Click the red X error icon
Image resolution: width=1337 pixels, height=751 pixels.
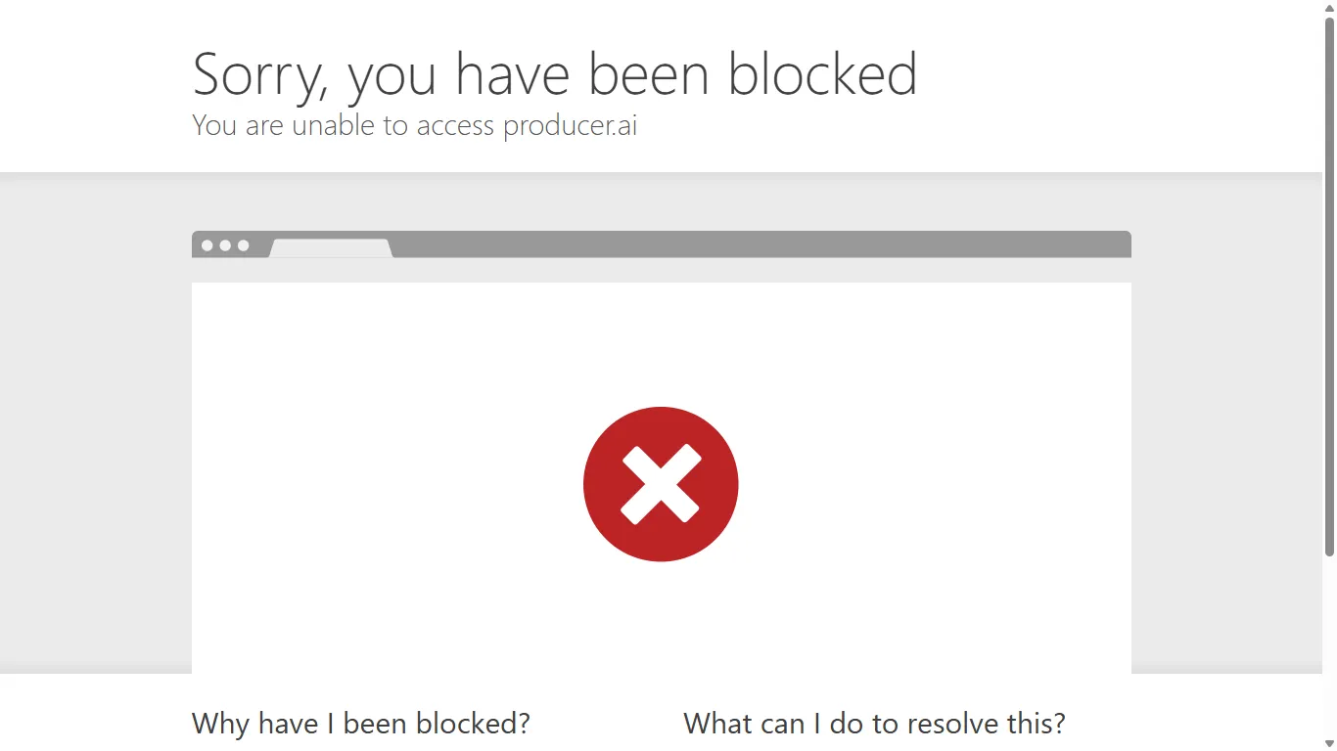661,484
